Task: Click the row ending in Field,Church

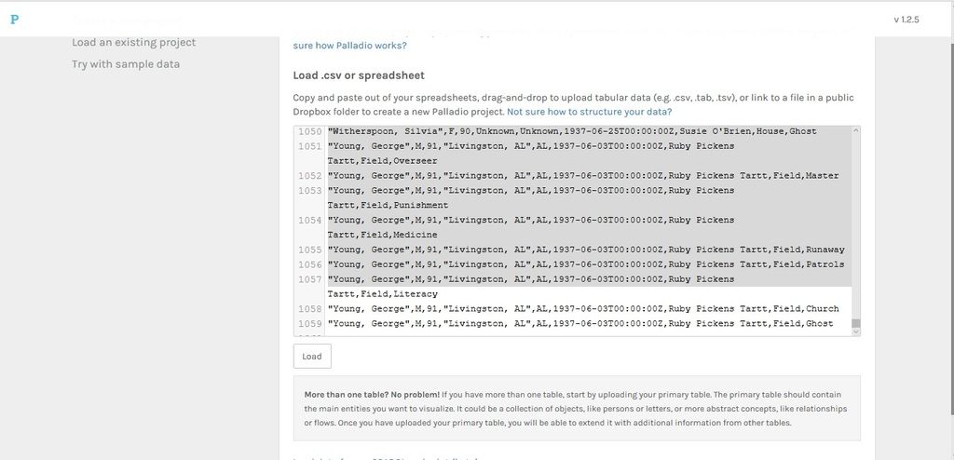Action: click(582, 309)
